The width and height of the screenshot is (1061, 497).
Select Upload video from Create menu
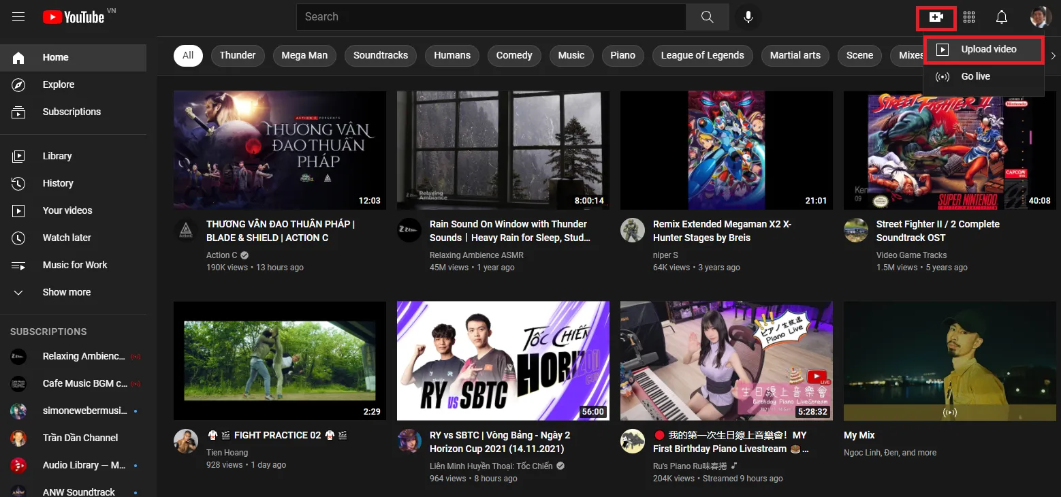(983, 50)
